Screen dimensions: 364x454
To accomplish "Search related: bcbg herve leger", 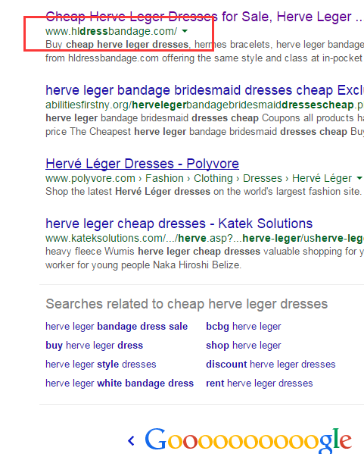I will point(244,327).
